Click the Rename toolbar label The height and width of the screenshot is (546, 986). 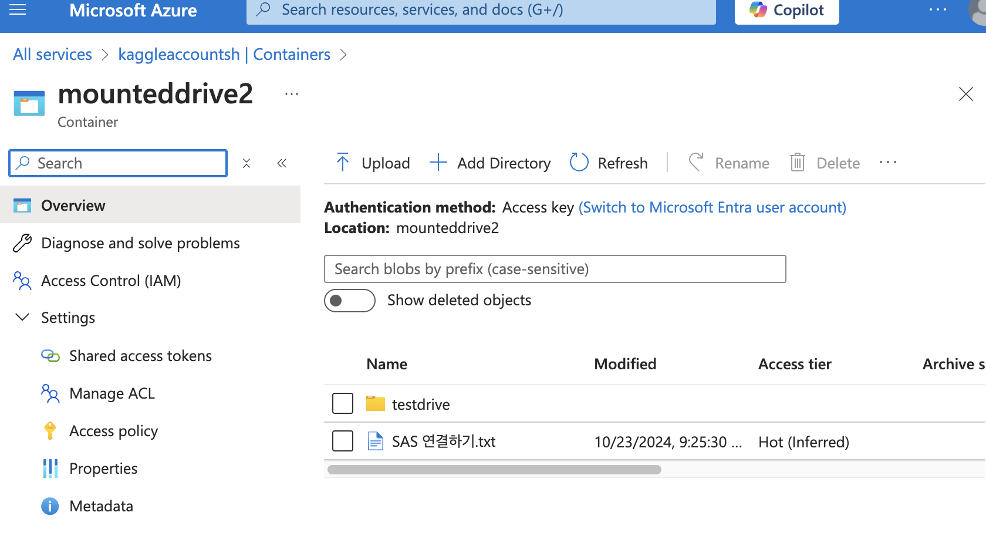tap(742, 163)
